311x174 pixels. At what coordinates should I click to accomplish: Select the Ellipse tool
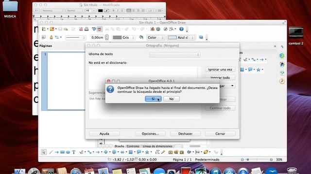(68, 152)
